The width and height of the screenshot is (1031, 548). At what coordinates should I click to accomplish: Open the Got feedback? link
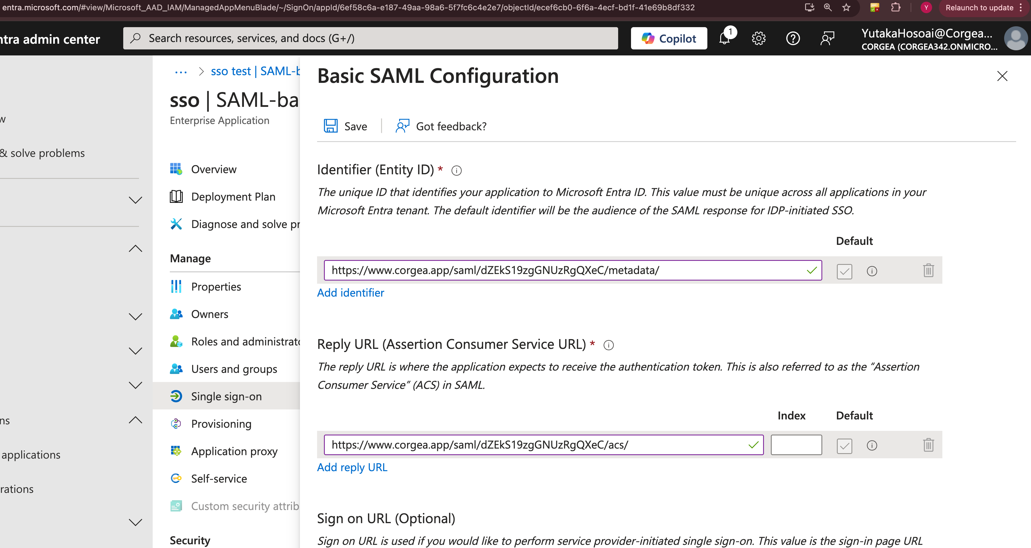pyautogui.click(x=441, y=126)
